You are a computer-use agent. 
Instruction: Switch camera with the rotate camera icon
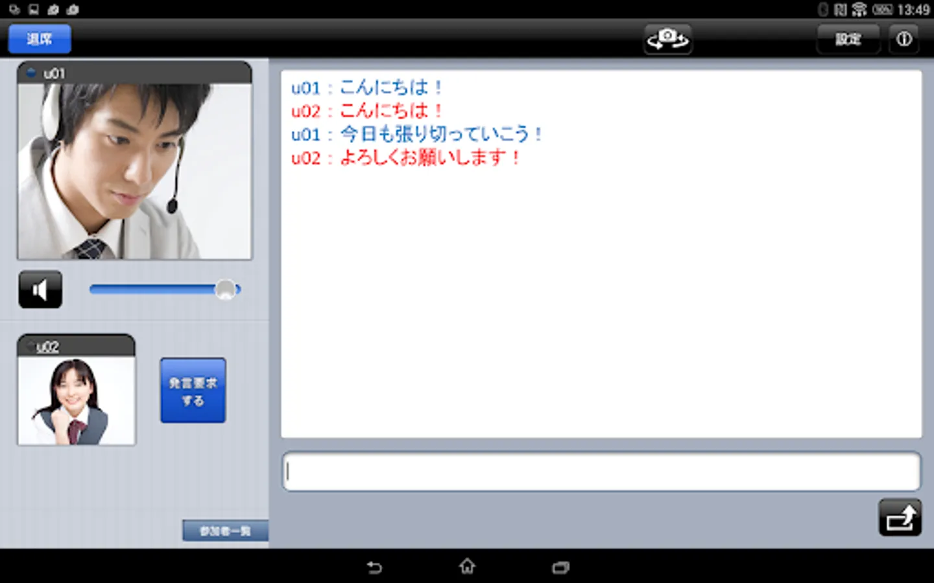tap(667, 40)
